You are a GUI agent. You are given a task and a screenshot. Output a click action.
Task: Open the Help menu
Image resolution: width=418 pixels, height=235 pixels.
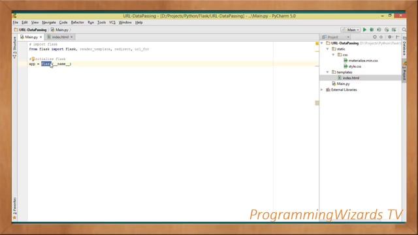139,22
